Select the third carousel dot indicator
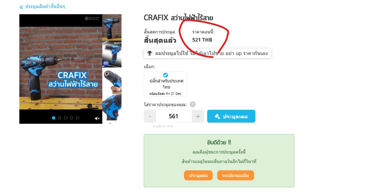 (x=65, y=118)
